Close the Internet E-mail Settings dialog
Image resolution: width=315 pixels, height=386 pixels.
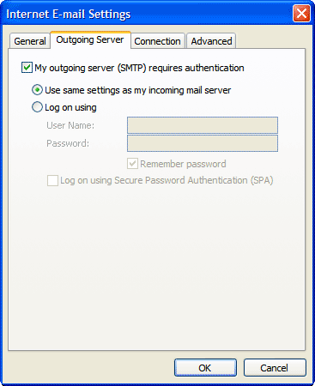tap(301, 13)
